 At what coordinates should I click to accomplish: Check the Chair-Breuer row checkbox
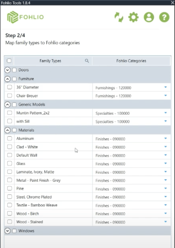coord(10,96)
